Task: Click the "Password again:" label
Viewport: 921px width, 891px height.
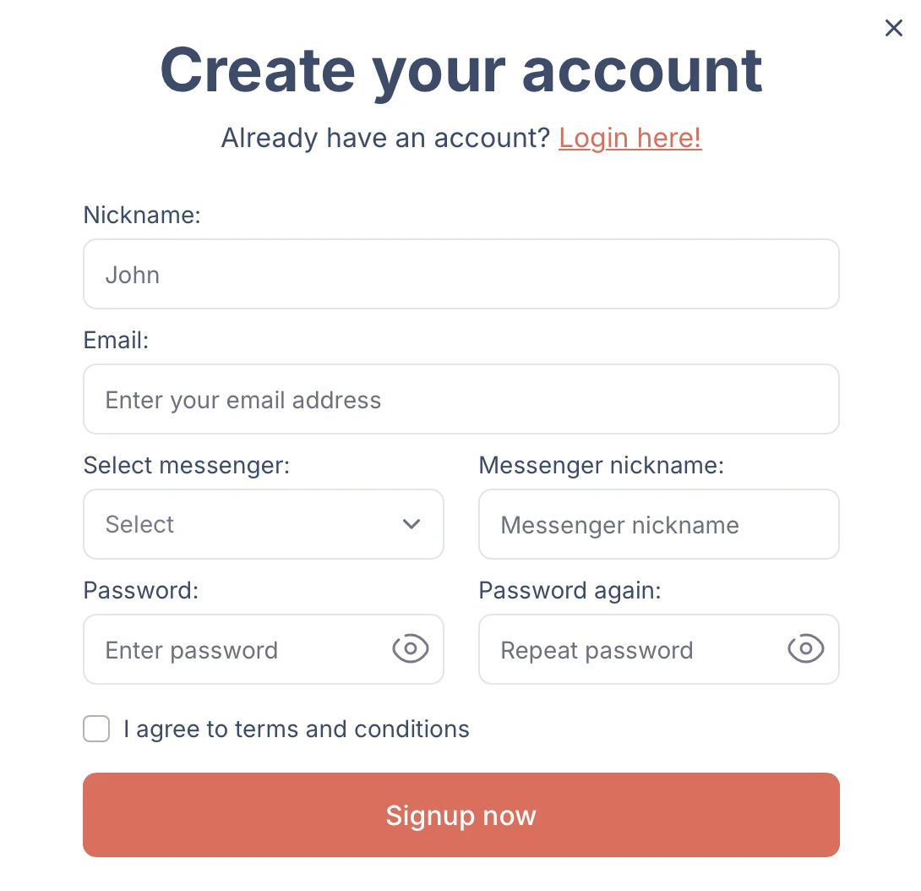Action: (x=569, y=591)
